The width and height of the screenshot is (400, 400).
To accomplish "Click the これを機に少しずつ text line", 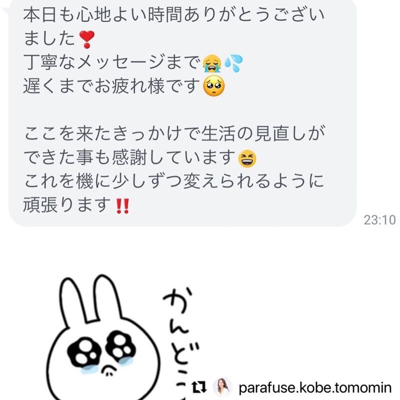I will [173, 181].
